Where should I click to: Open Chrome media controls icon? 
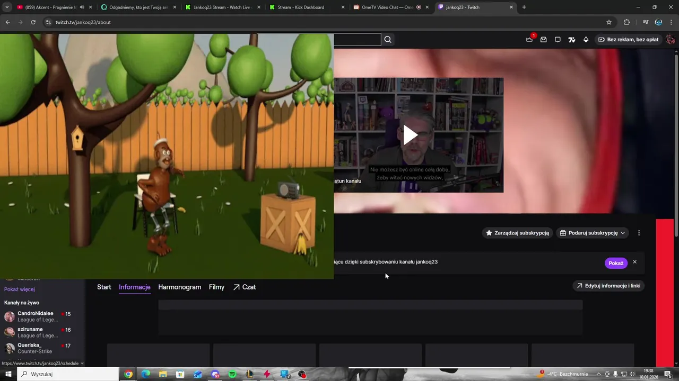tap(646, 22)
